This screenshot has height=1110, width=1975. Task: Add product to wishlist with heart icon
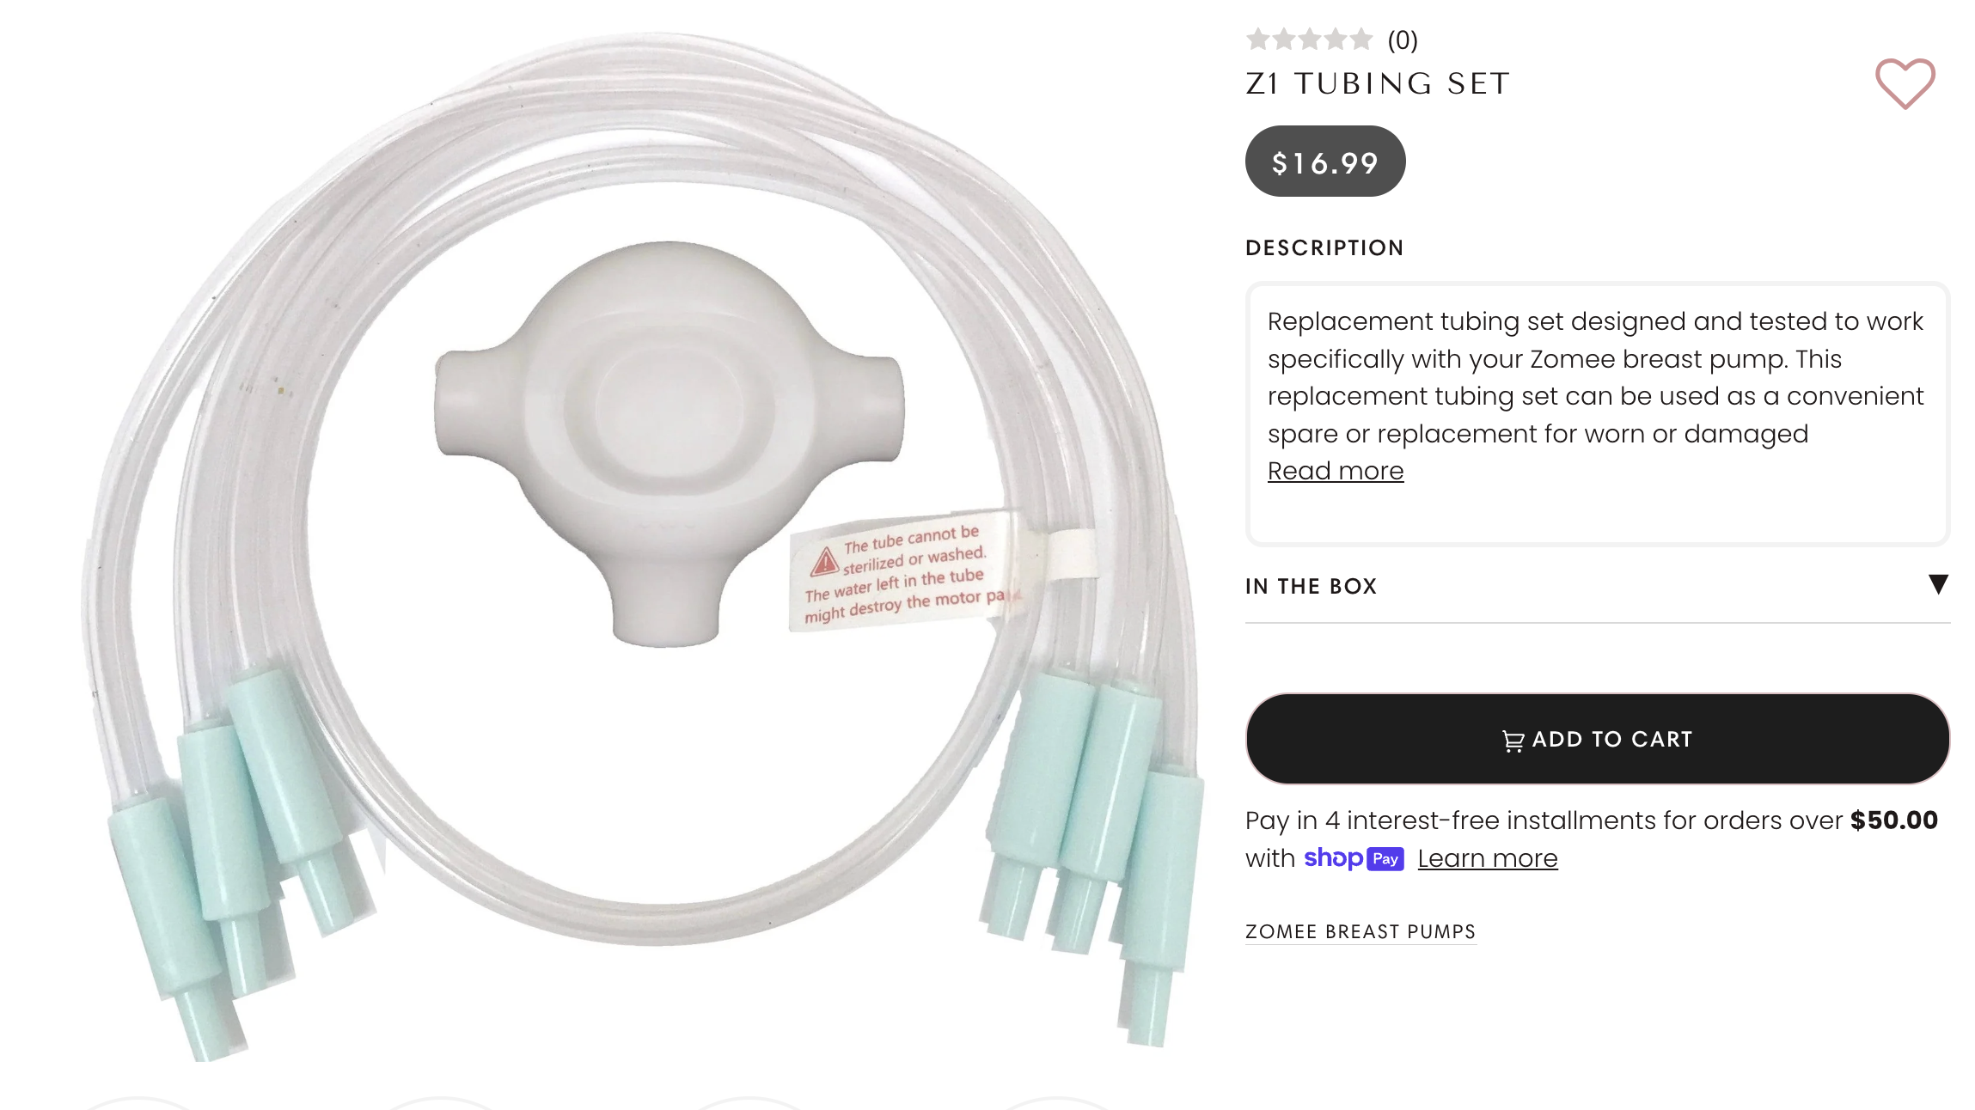[x=1905, y=83]
